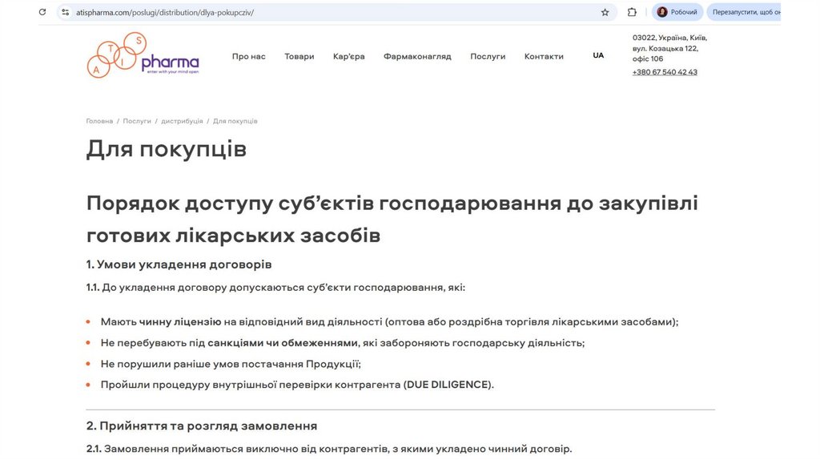Go to Головна breadcrumb link
This screenshot has width=820, height=460.
click(x=99, y=121)
